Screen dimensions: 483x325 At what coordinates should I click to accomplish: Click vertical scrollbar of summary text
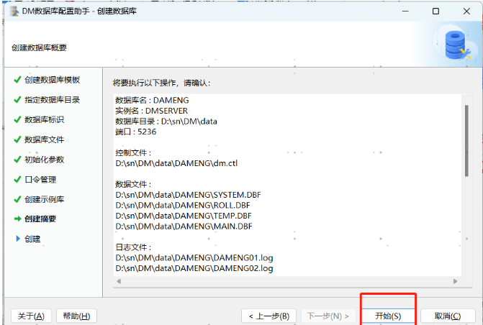pos(466,141)
